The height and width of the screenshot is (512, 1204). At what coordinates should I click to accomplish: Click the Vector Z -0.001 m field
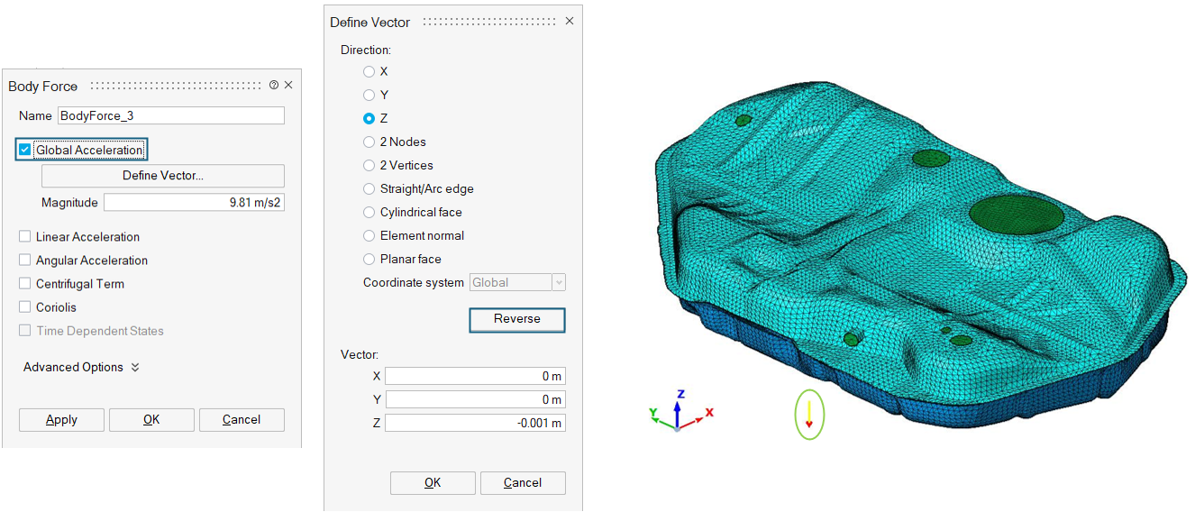pos(475,423)
